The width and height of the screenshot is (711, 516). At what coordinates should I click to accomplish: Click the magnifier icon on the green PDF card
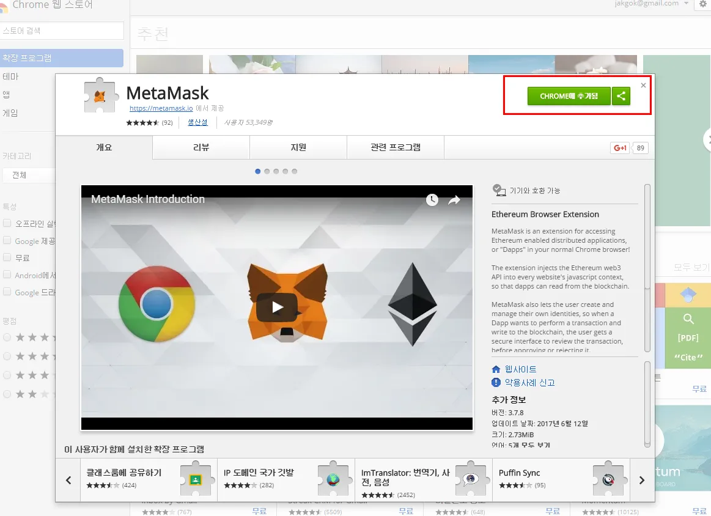pos(688,319)
